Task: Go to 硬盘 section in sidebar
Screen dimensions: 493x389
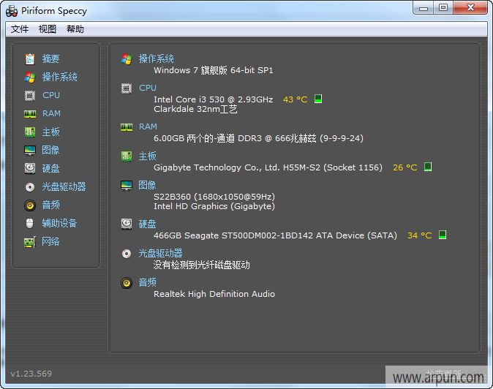Action: [x=51, y=168]
